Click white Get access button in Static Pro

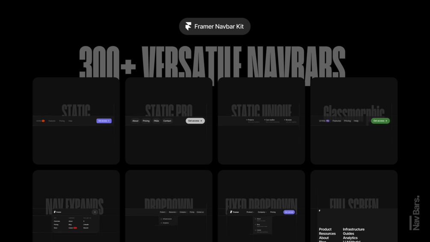195,121
